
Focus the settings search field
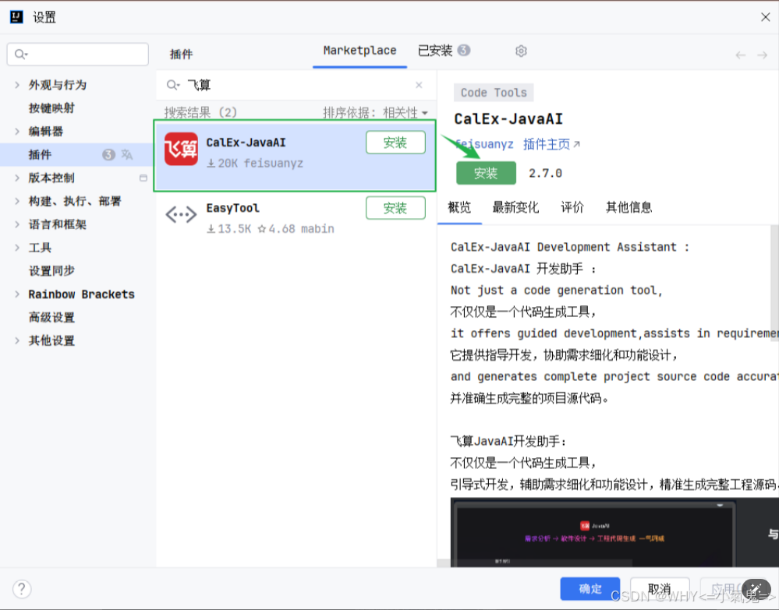pyautogui.click(x=78, y=54)
